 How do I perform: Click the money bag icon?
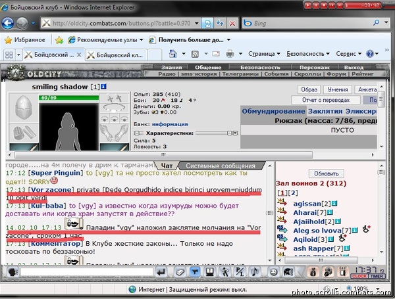pyautogui.click(x=313, y=272)
